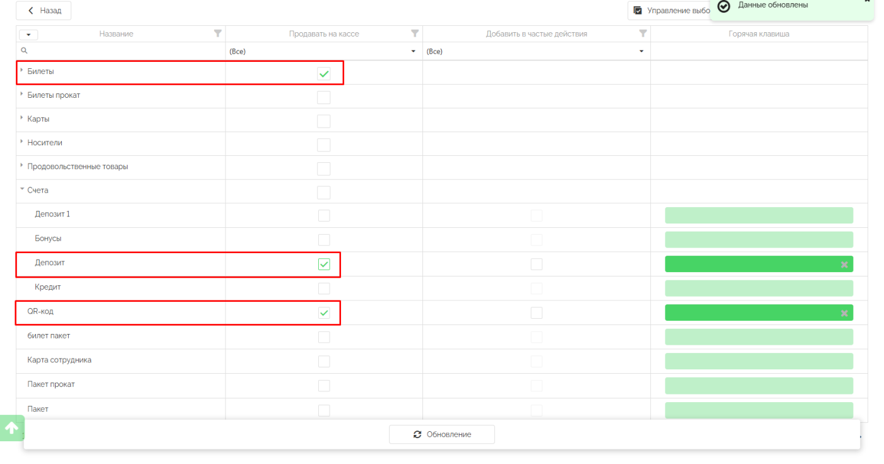Clear the hotkey for QR-код row
This screenshot has width=884, height=464.
(x=844, y=313)
